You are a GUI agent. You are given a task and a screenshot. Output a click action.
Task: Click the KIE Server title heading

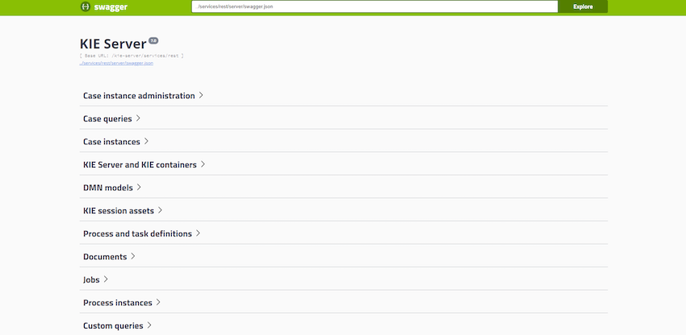click(113, 43)
